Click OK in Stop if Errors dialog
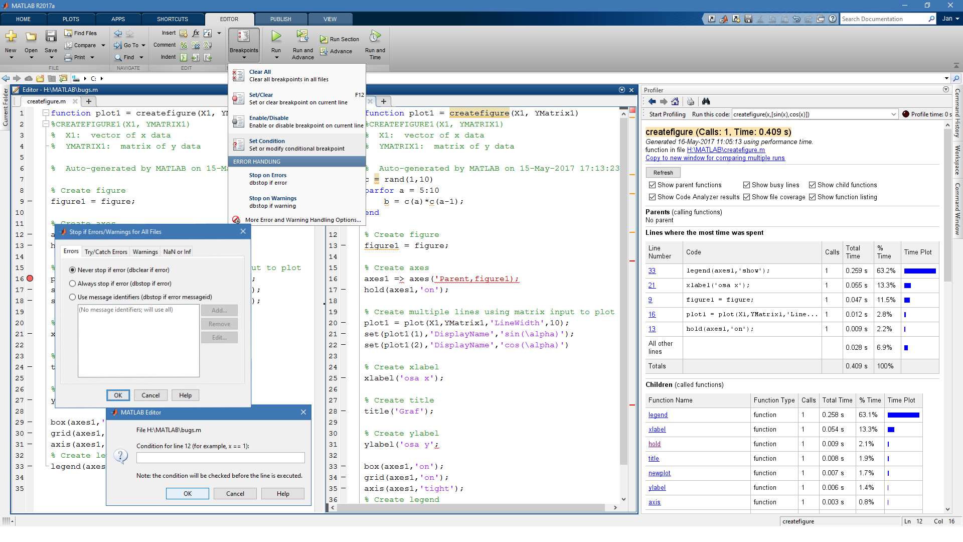The width and height of the screenshot is (963, 542). (x=118, y=395)
